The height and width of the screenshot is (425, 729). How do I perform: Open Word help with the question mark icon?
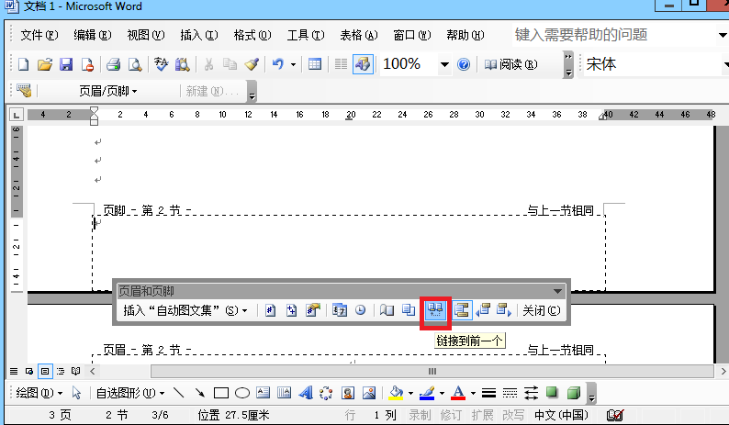click(x=464, y=64)
